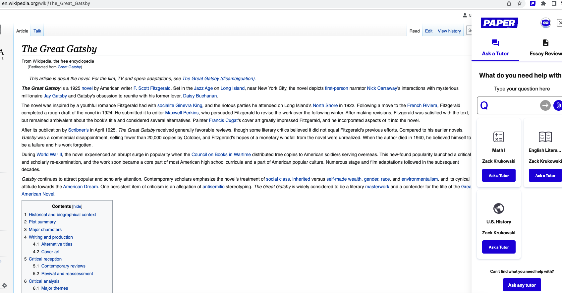Open Council on Books in Wartime link
The height and width of the screenshot is (293, 562).
(221, 154)
